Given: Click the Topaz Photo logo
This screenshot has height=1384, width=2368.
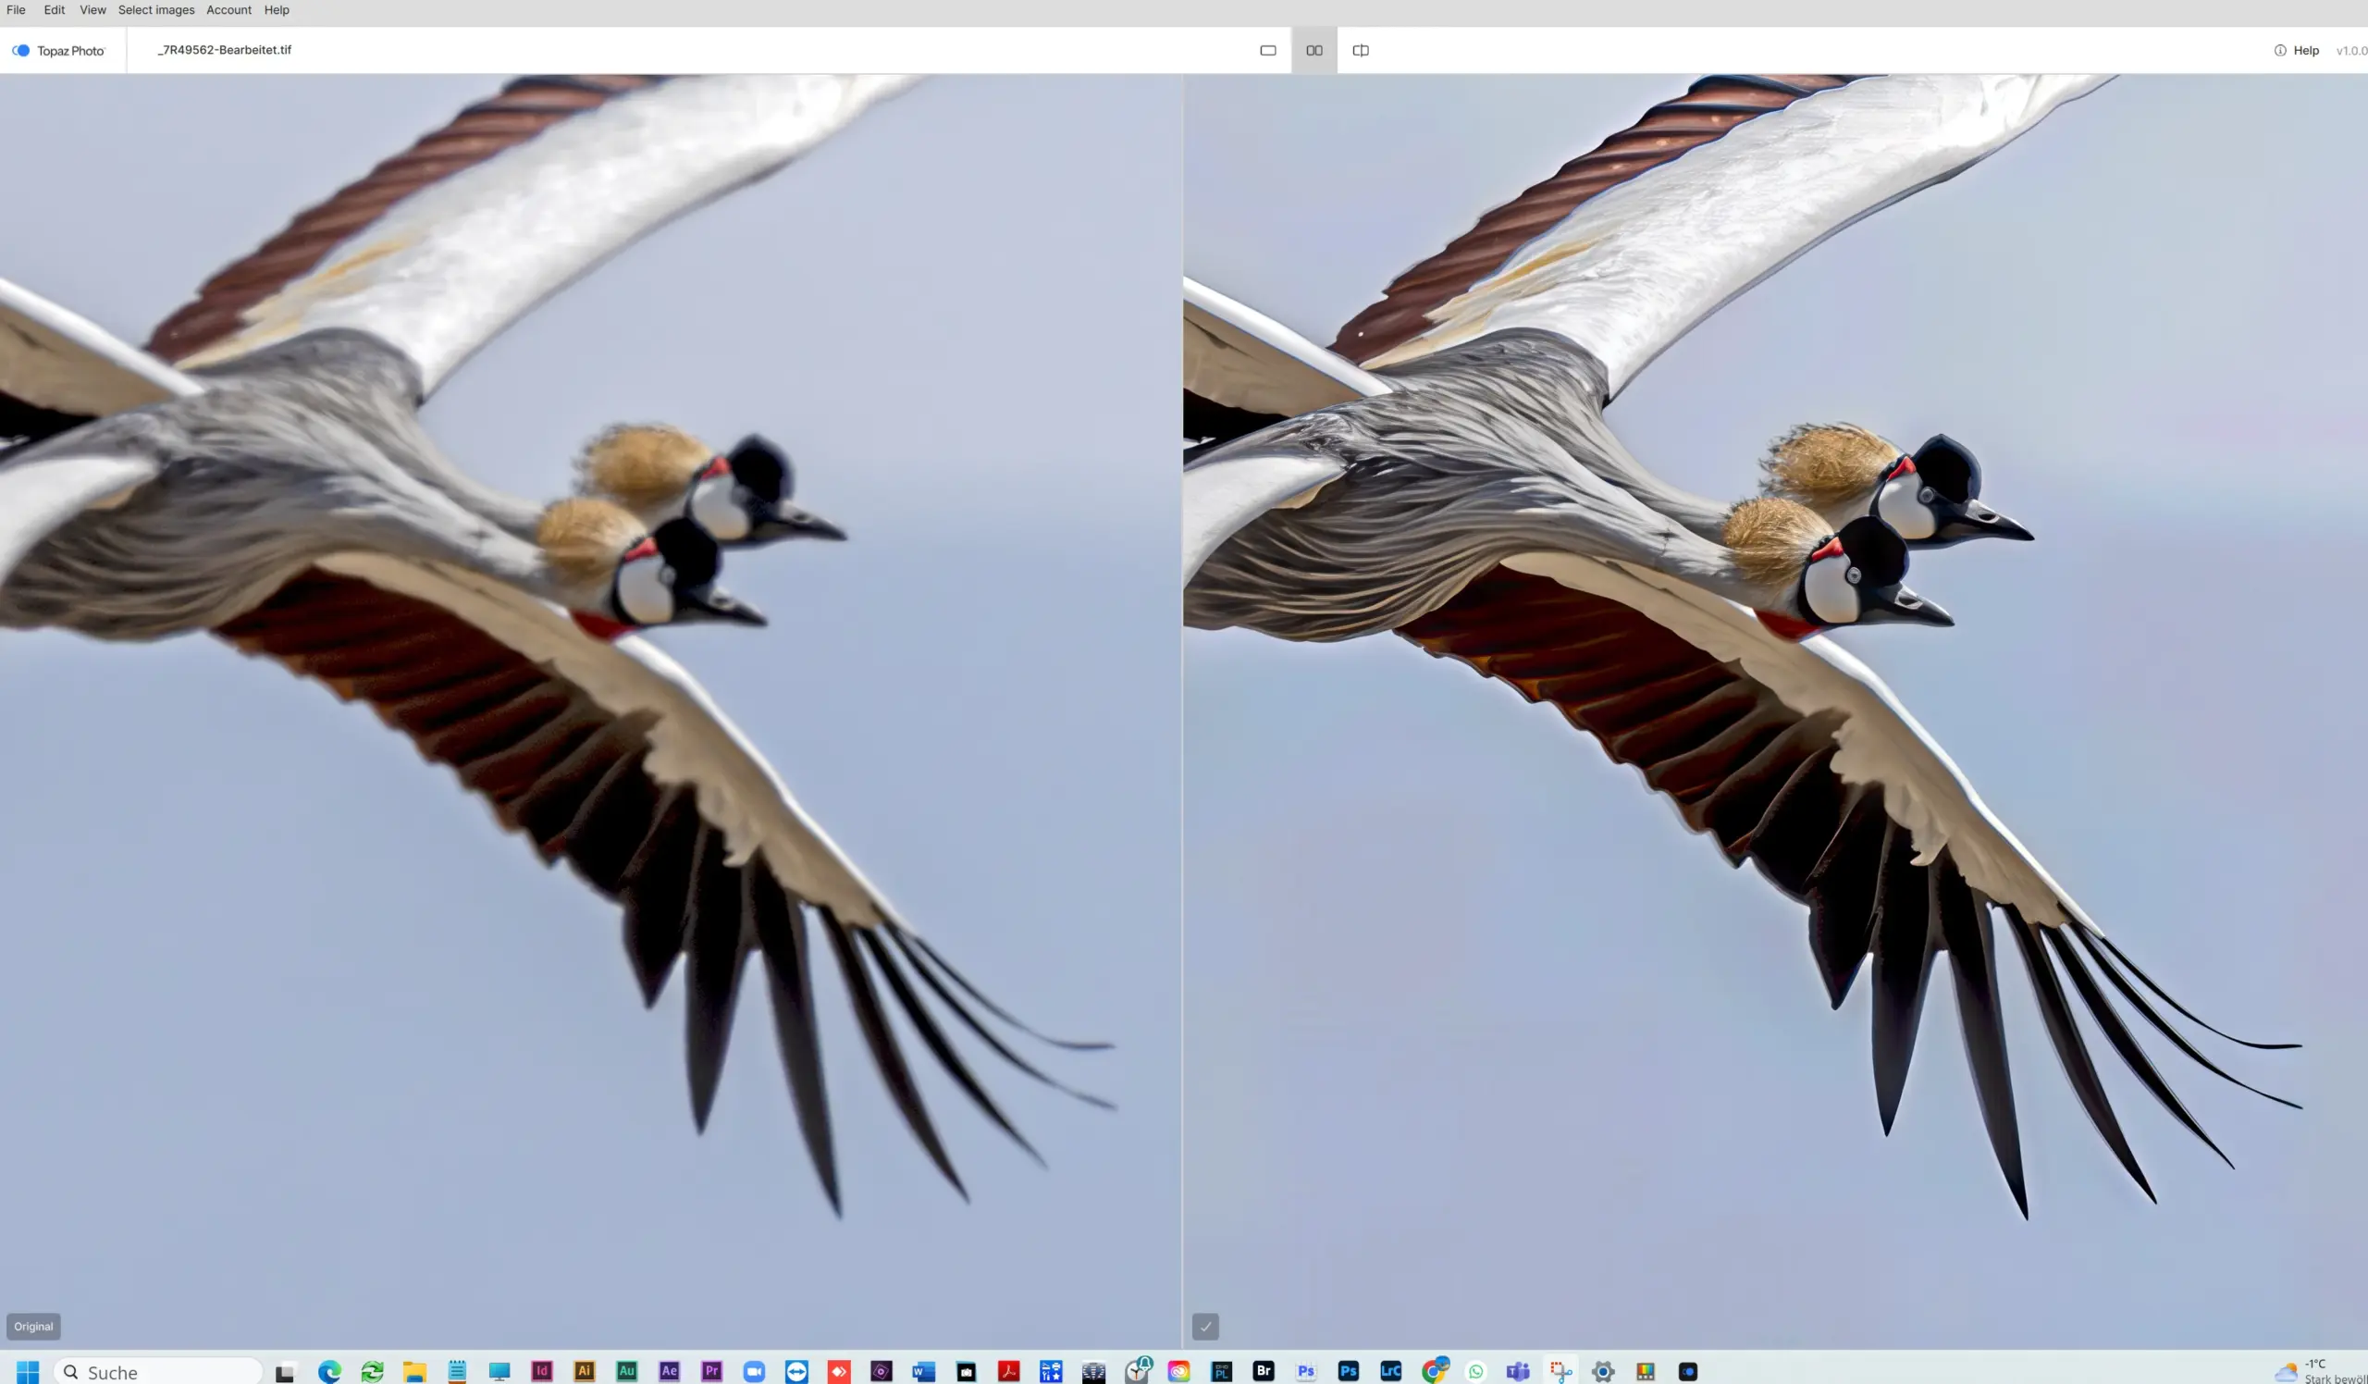Looking at the screenshot, I should (x=60, y=50).
